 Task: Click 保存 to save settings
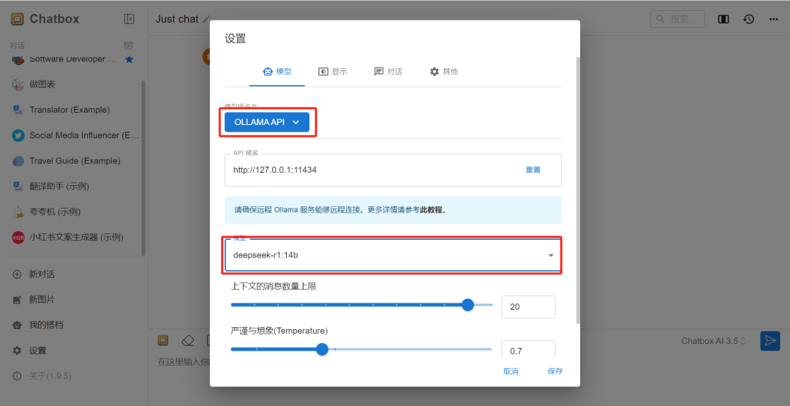click(x=555, y=371)
